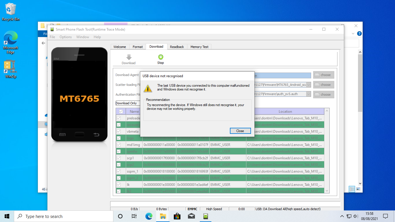Viewport: 395px width, 222px height.
Task: Open Cortana circle on taskbar
Action: [x=120, y=216]
